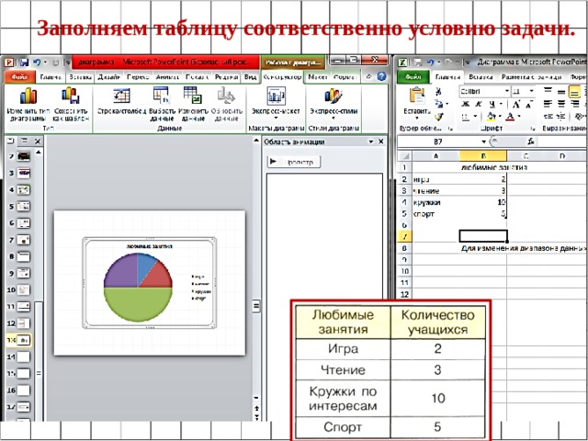Click Excel cell containing "кружки"
The width and height of the screenshot is (588, 441).
[435, 202]
